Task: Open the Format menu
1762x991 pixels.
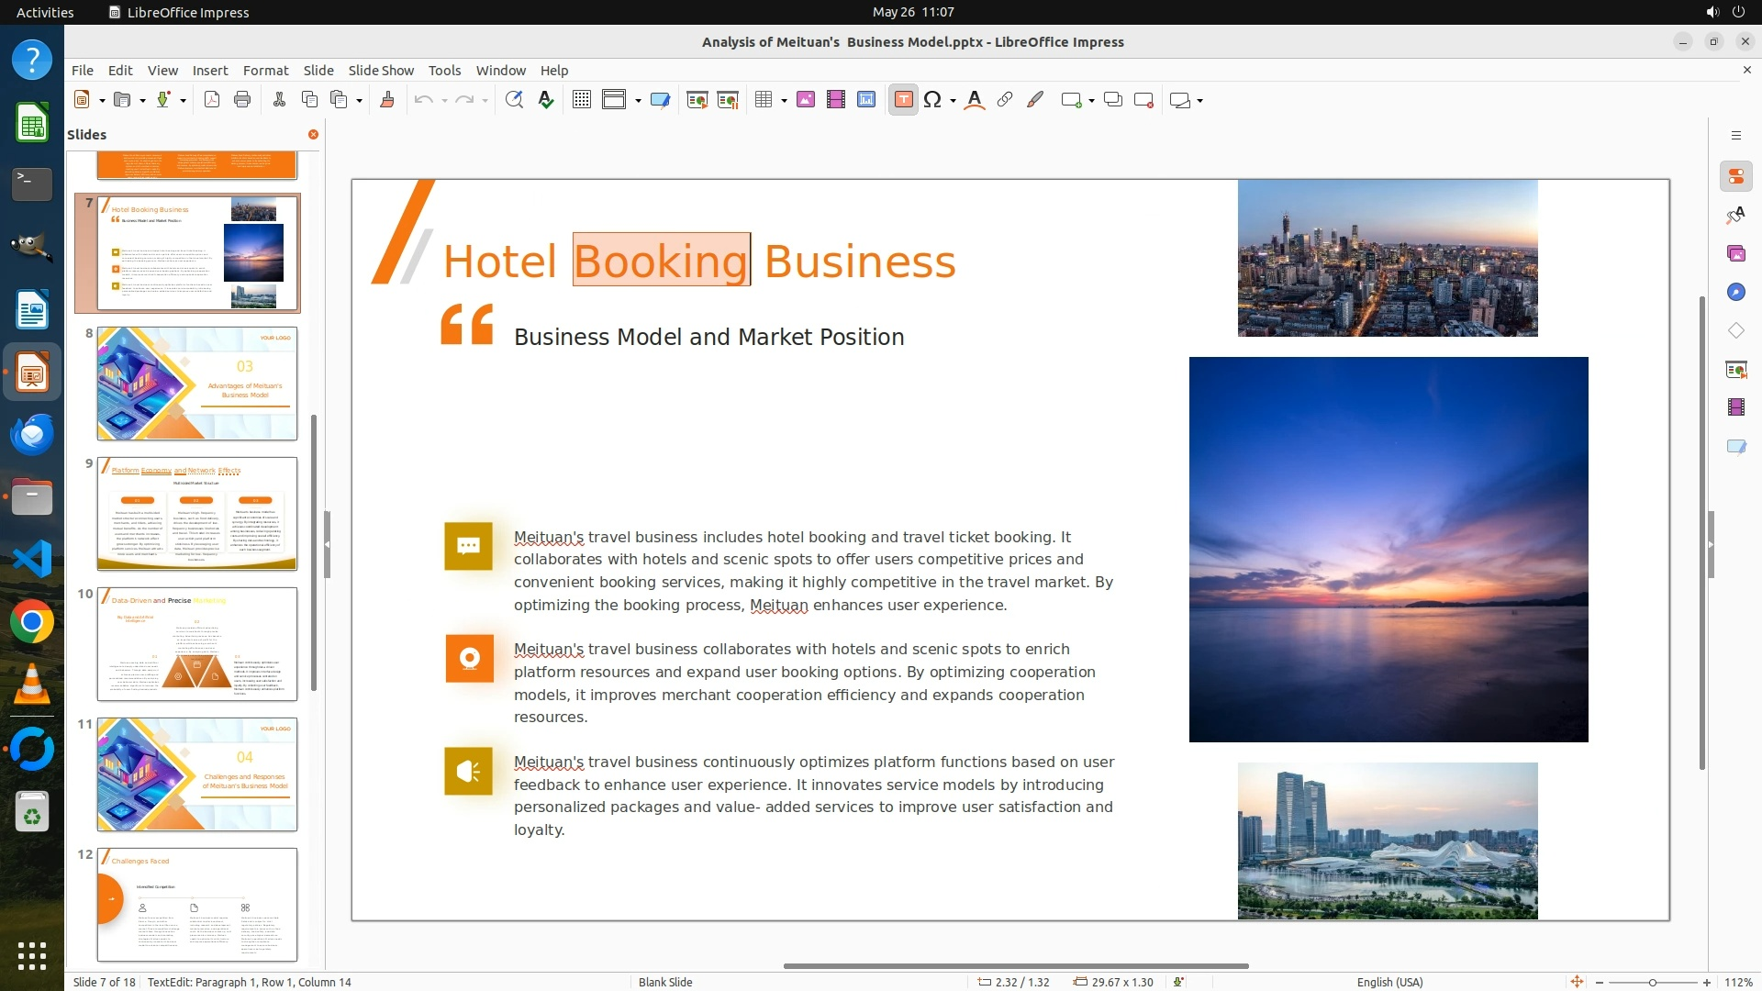Action: click(265, 70)
